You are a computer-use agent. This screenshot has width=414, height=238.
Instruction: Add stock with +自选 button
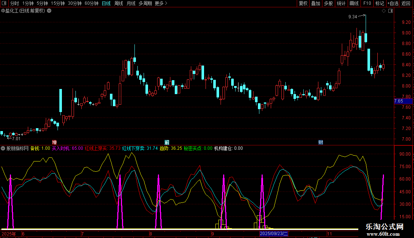pos(392,3)
